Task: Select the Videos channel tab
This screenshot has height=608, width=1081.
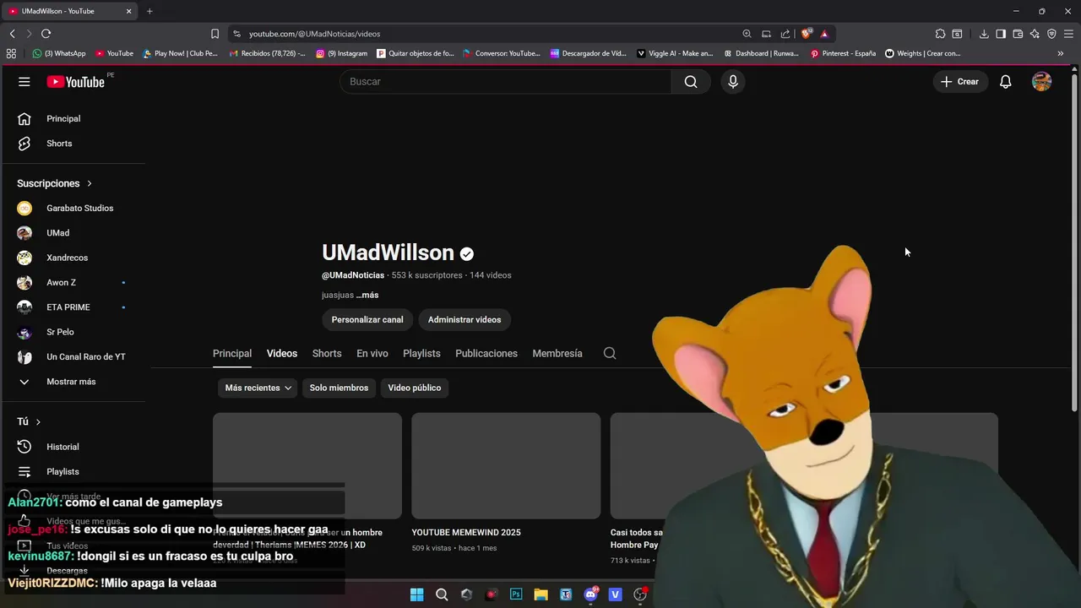Action: pos(282,353)
